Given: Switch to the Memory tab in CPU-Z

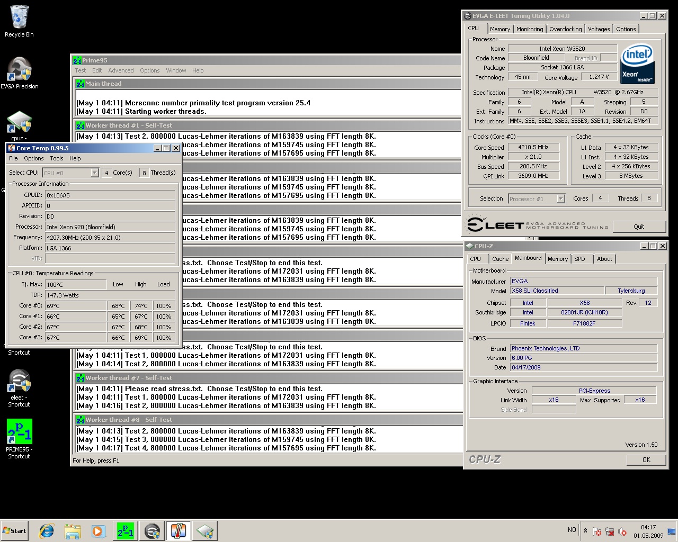Looking at the screenshot, I should click(x=558, y=259).
